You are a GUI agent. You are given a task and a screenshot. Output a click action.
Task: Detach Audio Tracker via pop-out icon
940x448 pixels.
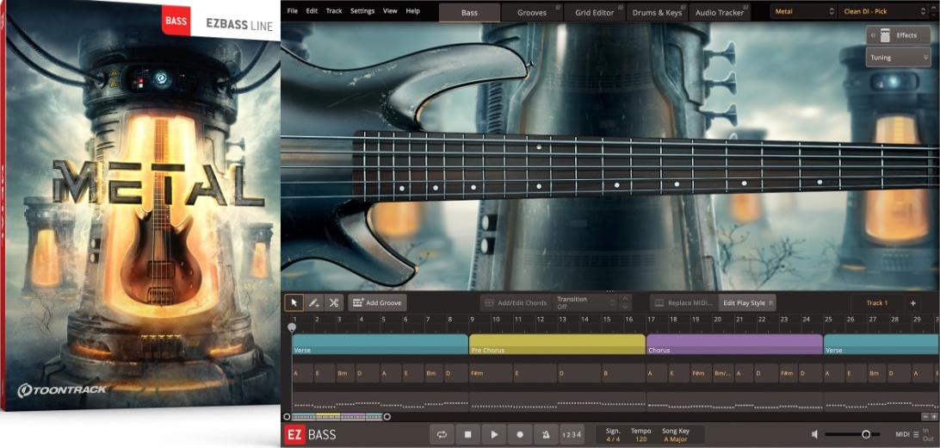[745, 7]
